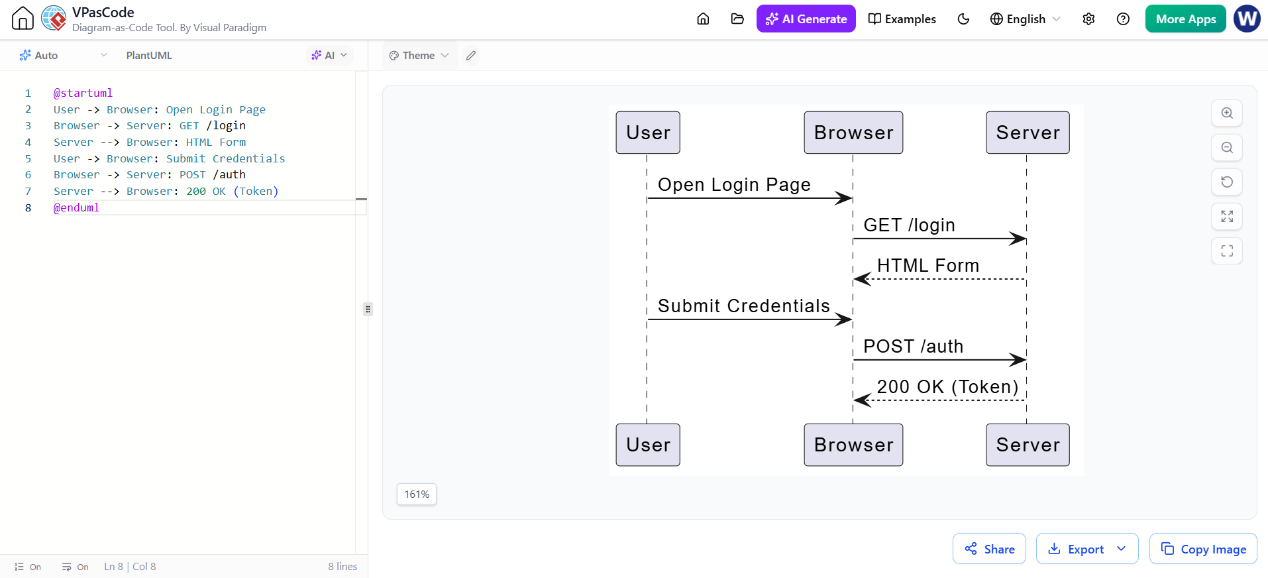
Task: Click the home outline icon beside the logo
Action: pyautogui.click(x=23, y=19)
